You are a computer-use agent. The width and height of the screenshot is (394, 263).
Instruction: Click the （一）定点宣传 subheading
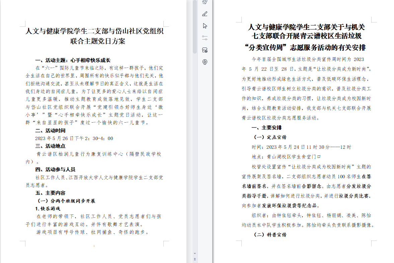pyautogui.click(x=270, y=137)
